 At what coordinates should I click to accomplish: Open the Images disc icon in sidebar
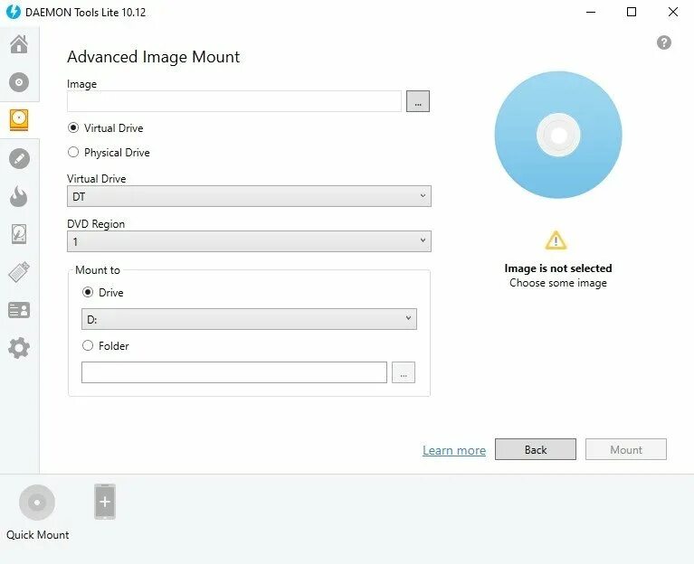click(19, 82)
